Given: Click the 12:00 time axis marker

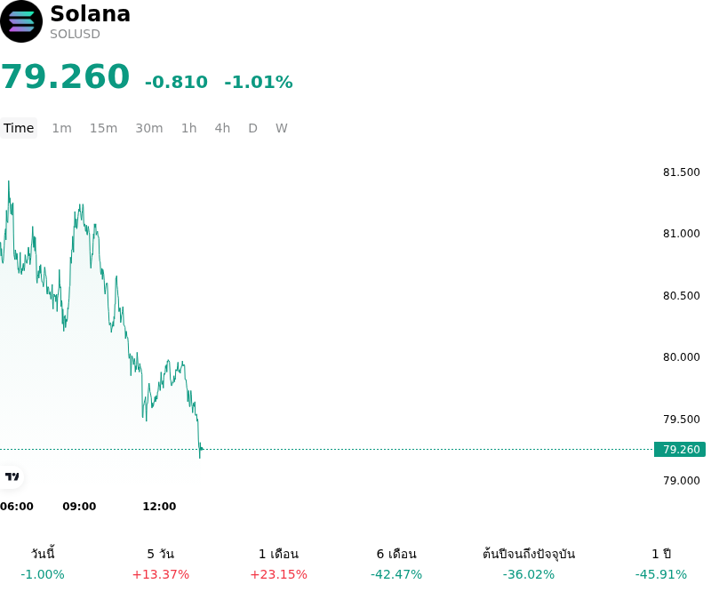Looking at the screenshot, I should coord(159,507).
